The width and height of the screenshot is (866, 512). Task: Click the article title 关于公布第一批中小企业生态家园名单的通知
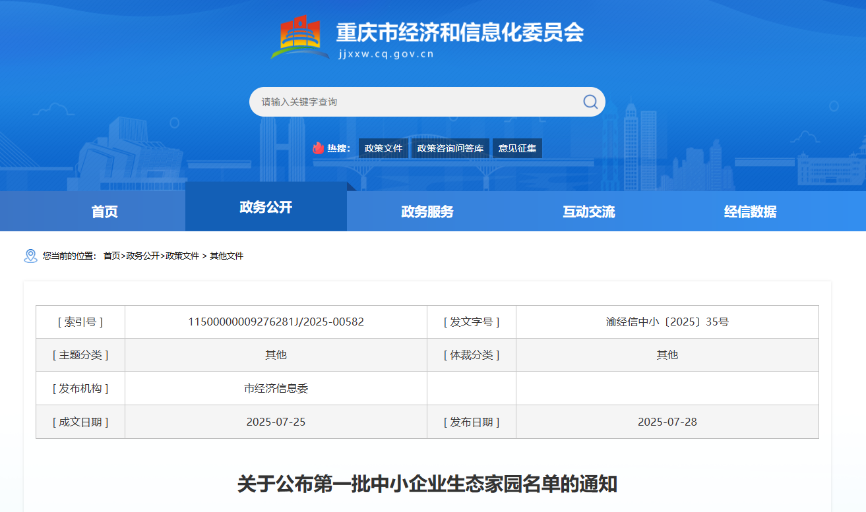click(427, 484)
